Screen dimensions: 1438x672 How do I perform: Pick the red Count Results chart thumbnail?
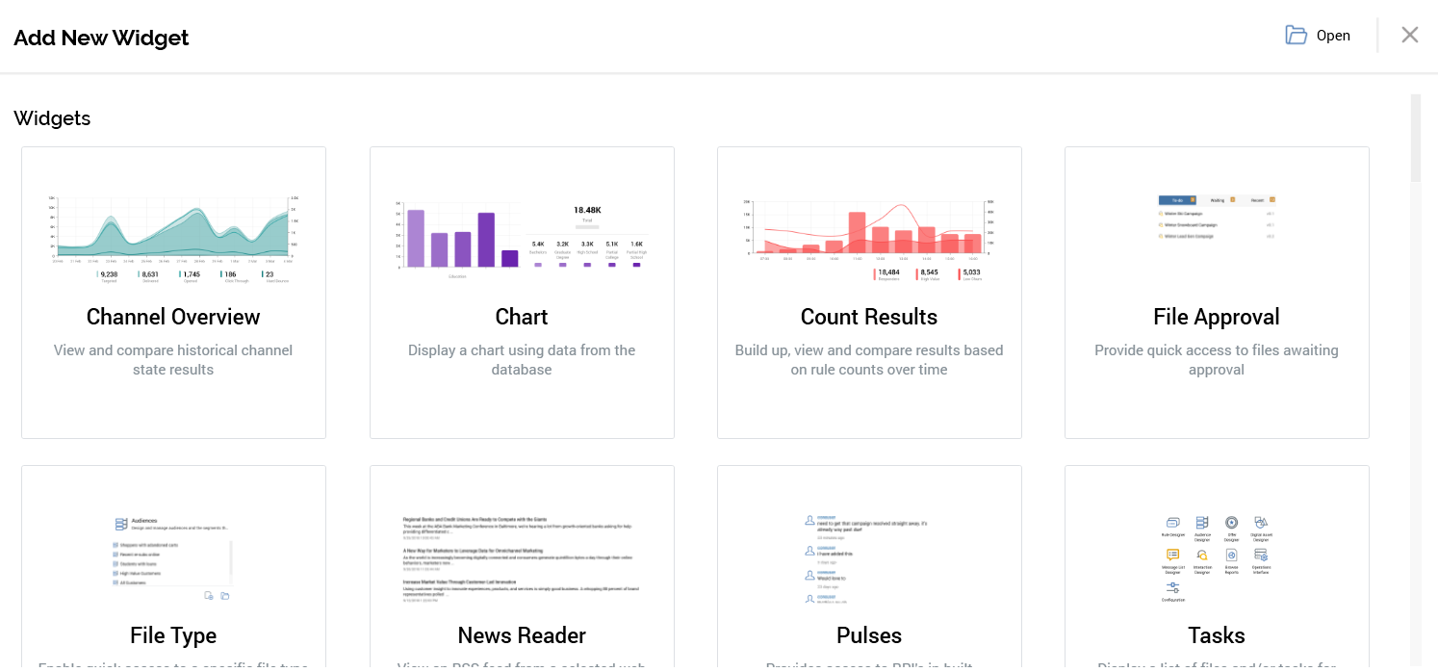tap(869, 237)
